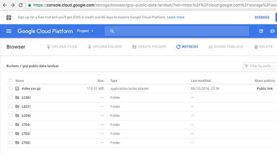This screenshot has height=154, width=277.
Task: Open the LT08/ folder name
Action: [26, 143]
